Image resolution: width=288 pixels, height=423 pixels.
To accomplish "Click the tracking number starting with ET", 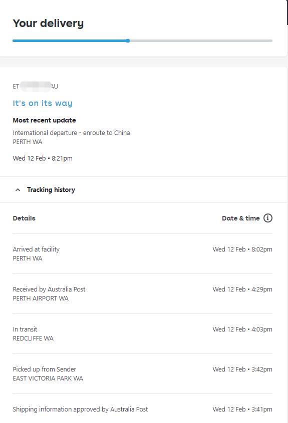I will pos(36,86).
